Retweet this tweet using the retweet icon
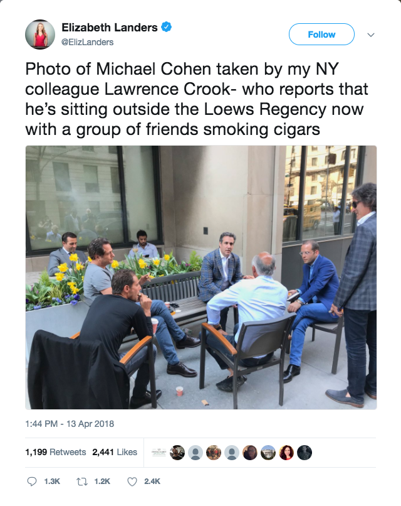Screen dimensions: 401x506 pyautogui.click(x=81, y=481)
